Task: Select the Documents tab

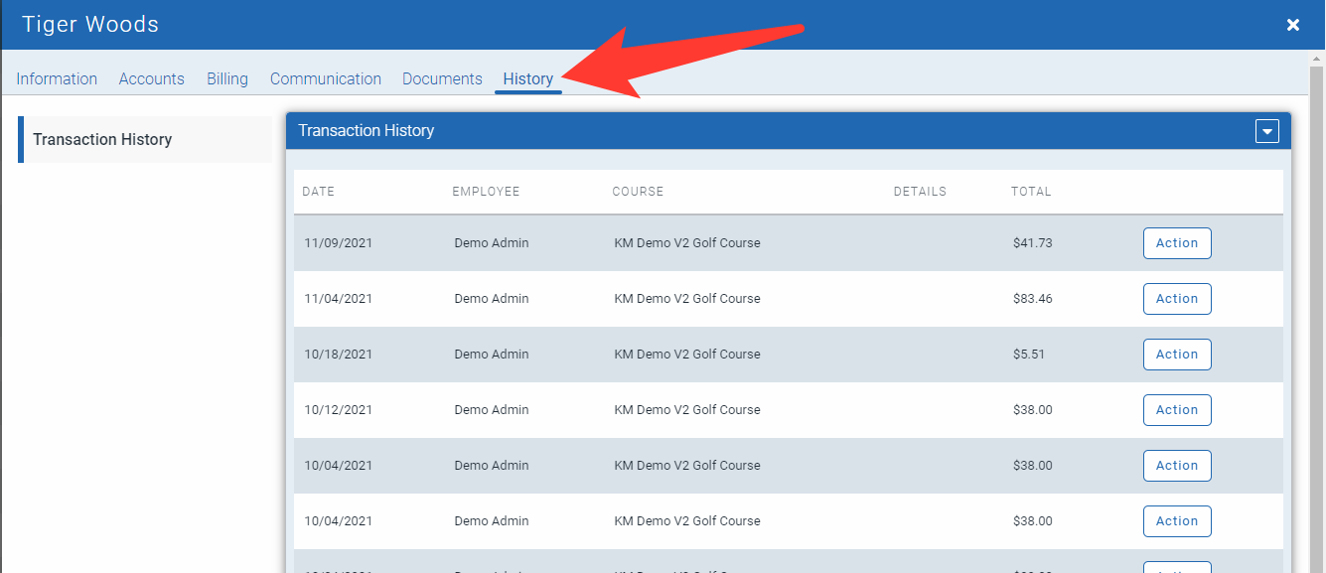Action: (x=442, y=79)
